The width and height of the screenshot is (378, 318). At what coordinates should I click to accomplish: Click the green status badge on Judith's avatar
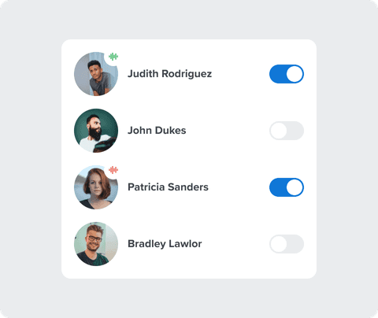pyautogui.click(x=113, y=57)
